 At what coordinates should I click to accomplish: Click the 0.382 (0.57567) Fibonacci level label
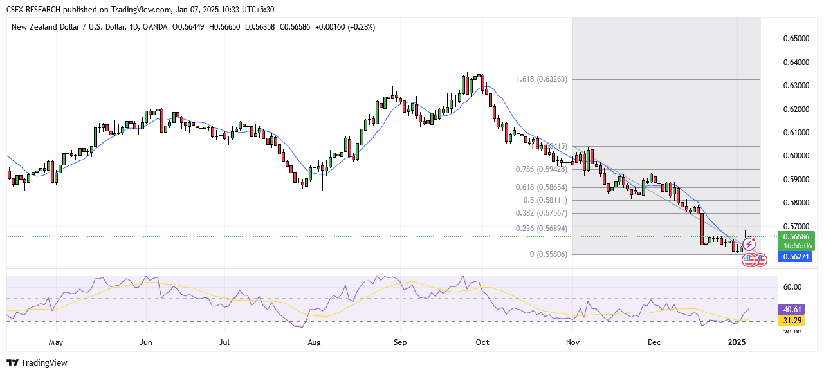[x=542, y=213]
